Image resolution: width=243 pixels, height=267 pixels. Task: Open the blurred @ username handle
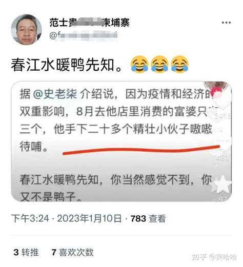coord(84,35)
